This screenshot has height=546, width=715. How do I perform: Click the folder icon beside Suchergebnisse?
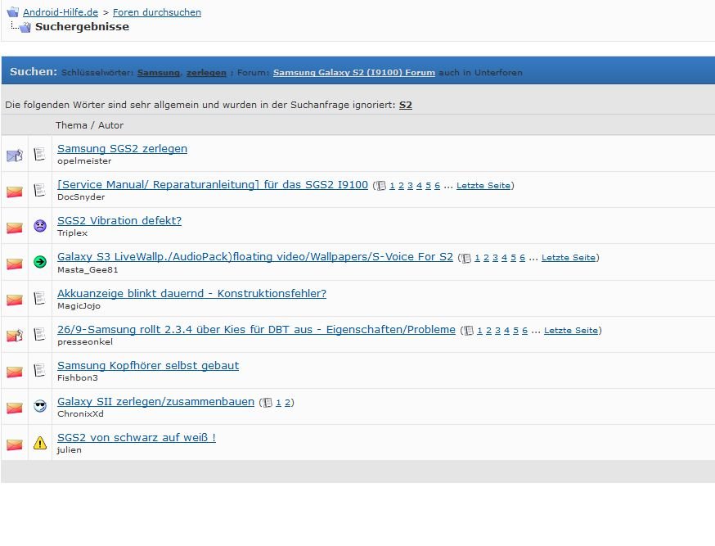click(25, 27)
